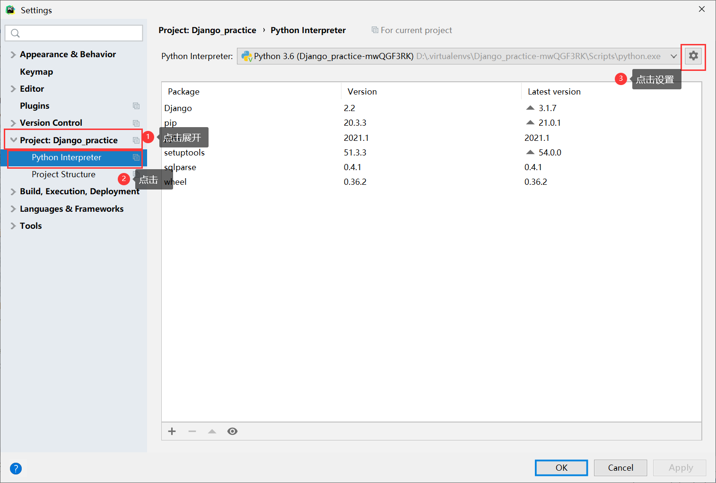
Task: Click the upgrade package arrow icon
Action: (x=212, y=431)
